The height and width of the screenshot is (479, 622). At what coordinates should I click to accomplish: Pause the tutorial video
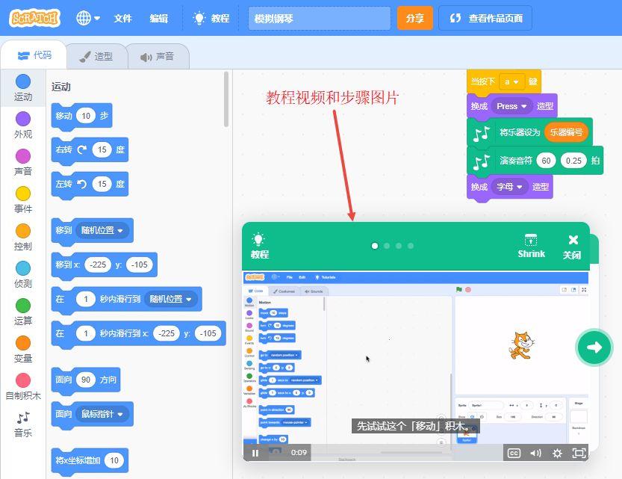pos(255,453)
